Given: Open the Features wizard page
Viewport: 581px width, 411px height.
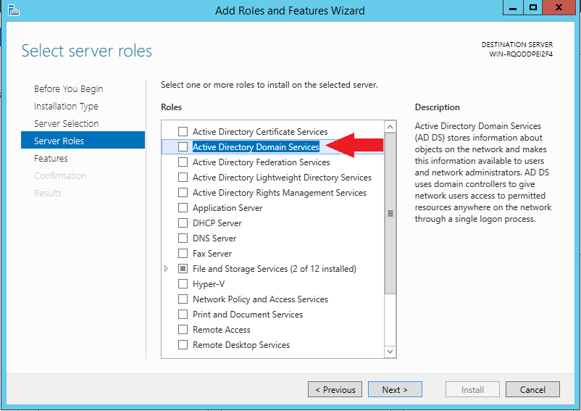Looking at the screenshot, I should (51, 159).
